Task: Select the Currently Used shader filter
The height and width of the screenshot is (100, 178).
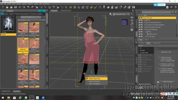Action: pos(146,53)
